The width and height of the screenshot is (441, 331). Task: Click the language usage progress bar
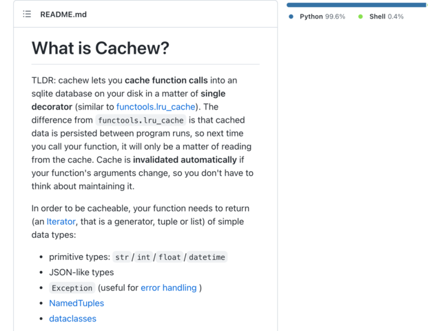point(357,5)
